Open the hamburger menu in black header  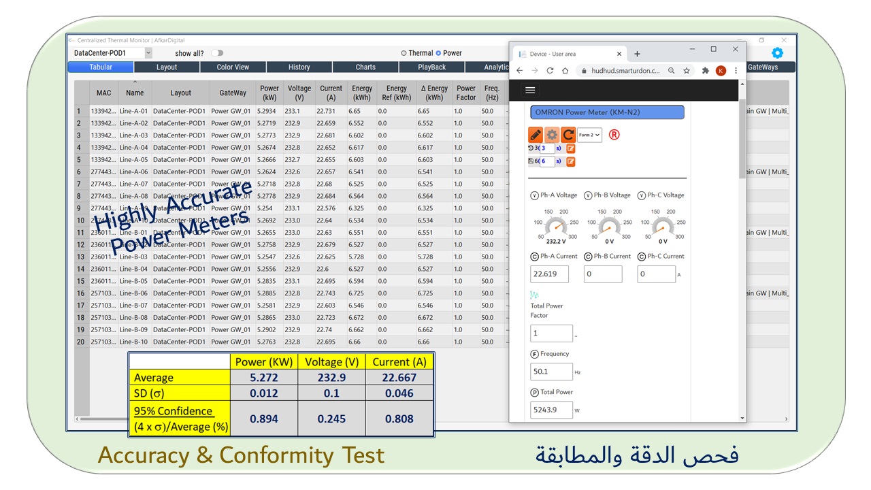(x=531, y=90)
